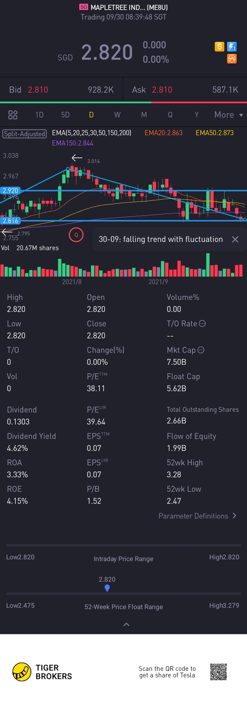
Task: Open EMA indicator settings label
Action: point(92,133)
